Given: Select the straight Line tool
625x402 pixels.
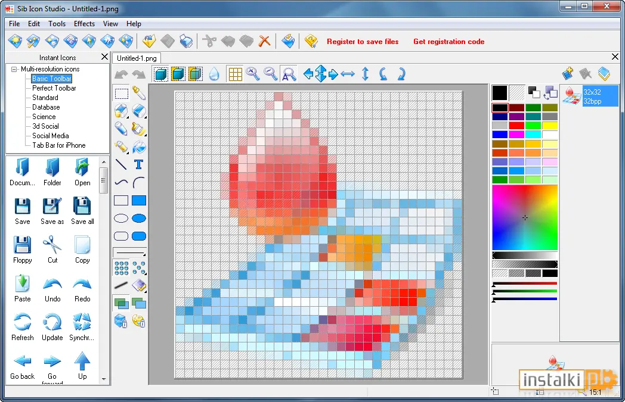Looking at the screenshot, I should (x=121, y=165).
